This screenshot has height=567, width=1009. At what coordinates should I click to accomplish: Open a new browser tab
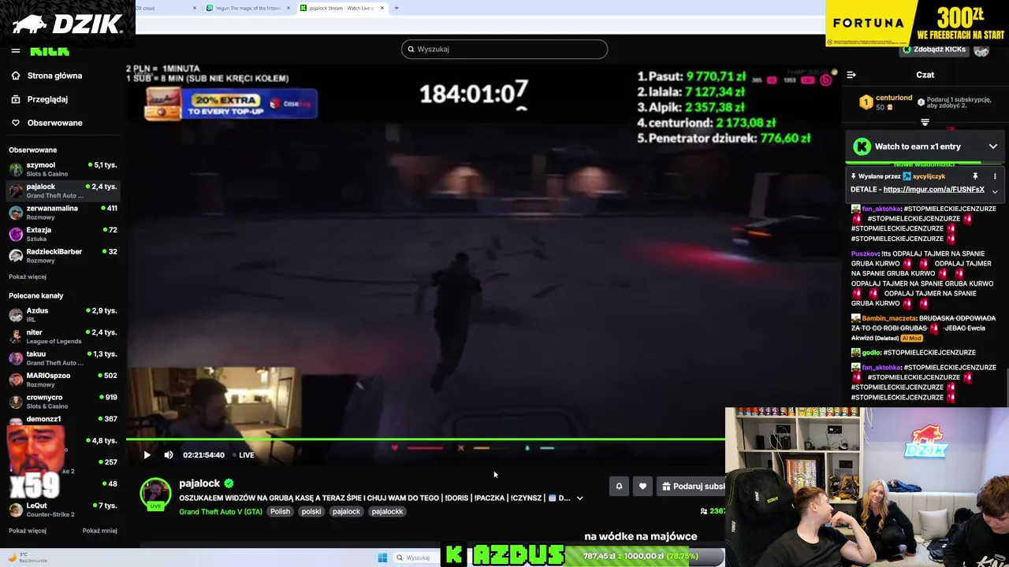pos(397,8)
